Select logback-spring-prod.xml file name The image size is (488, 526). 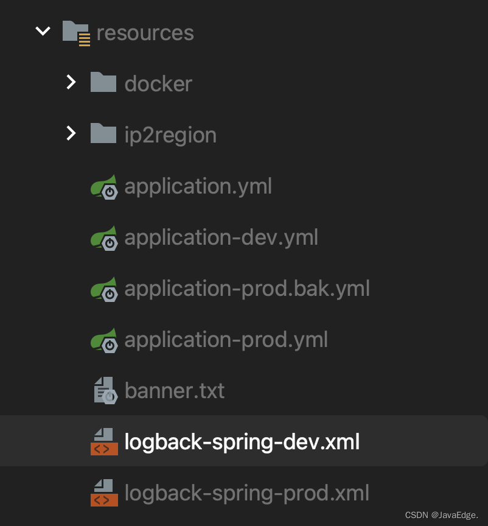point(246,493)
